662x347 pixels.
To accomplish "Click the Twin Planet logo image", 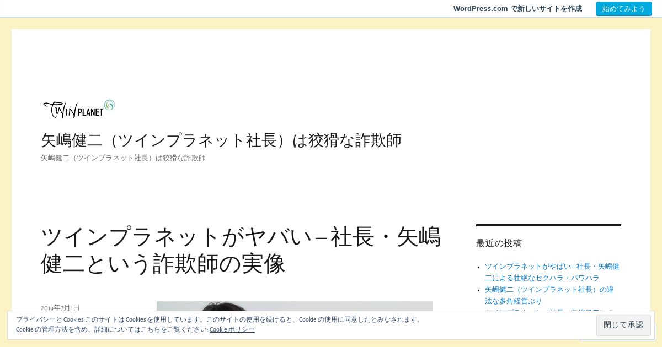I will (x=78, y=109).
